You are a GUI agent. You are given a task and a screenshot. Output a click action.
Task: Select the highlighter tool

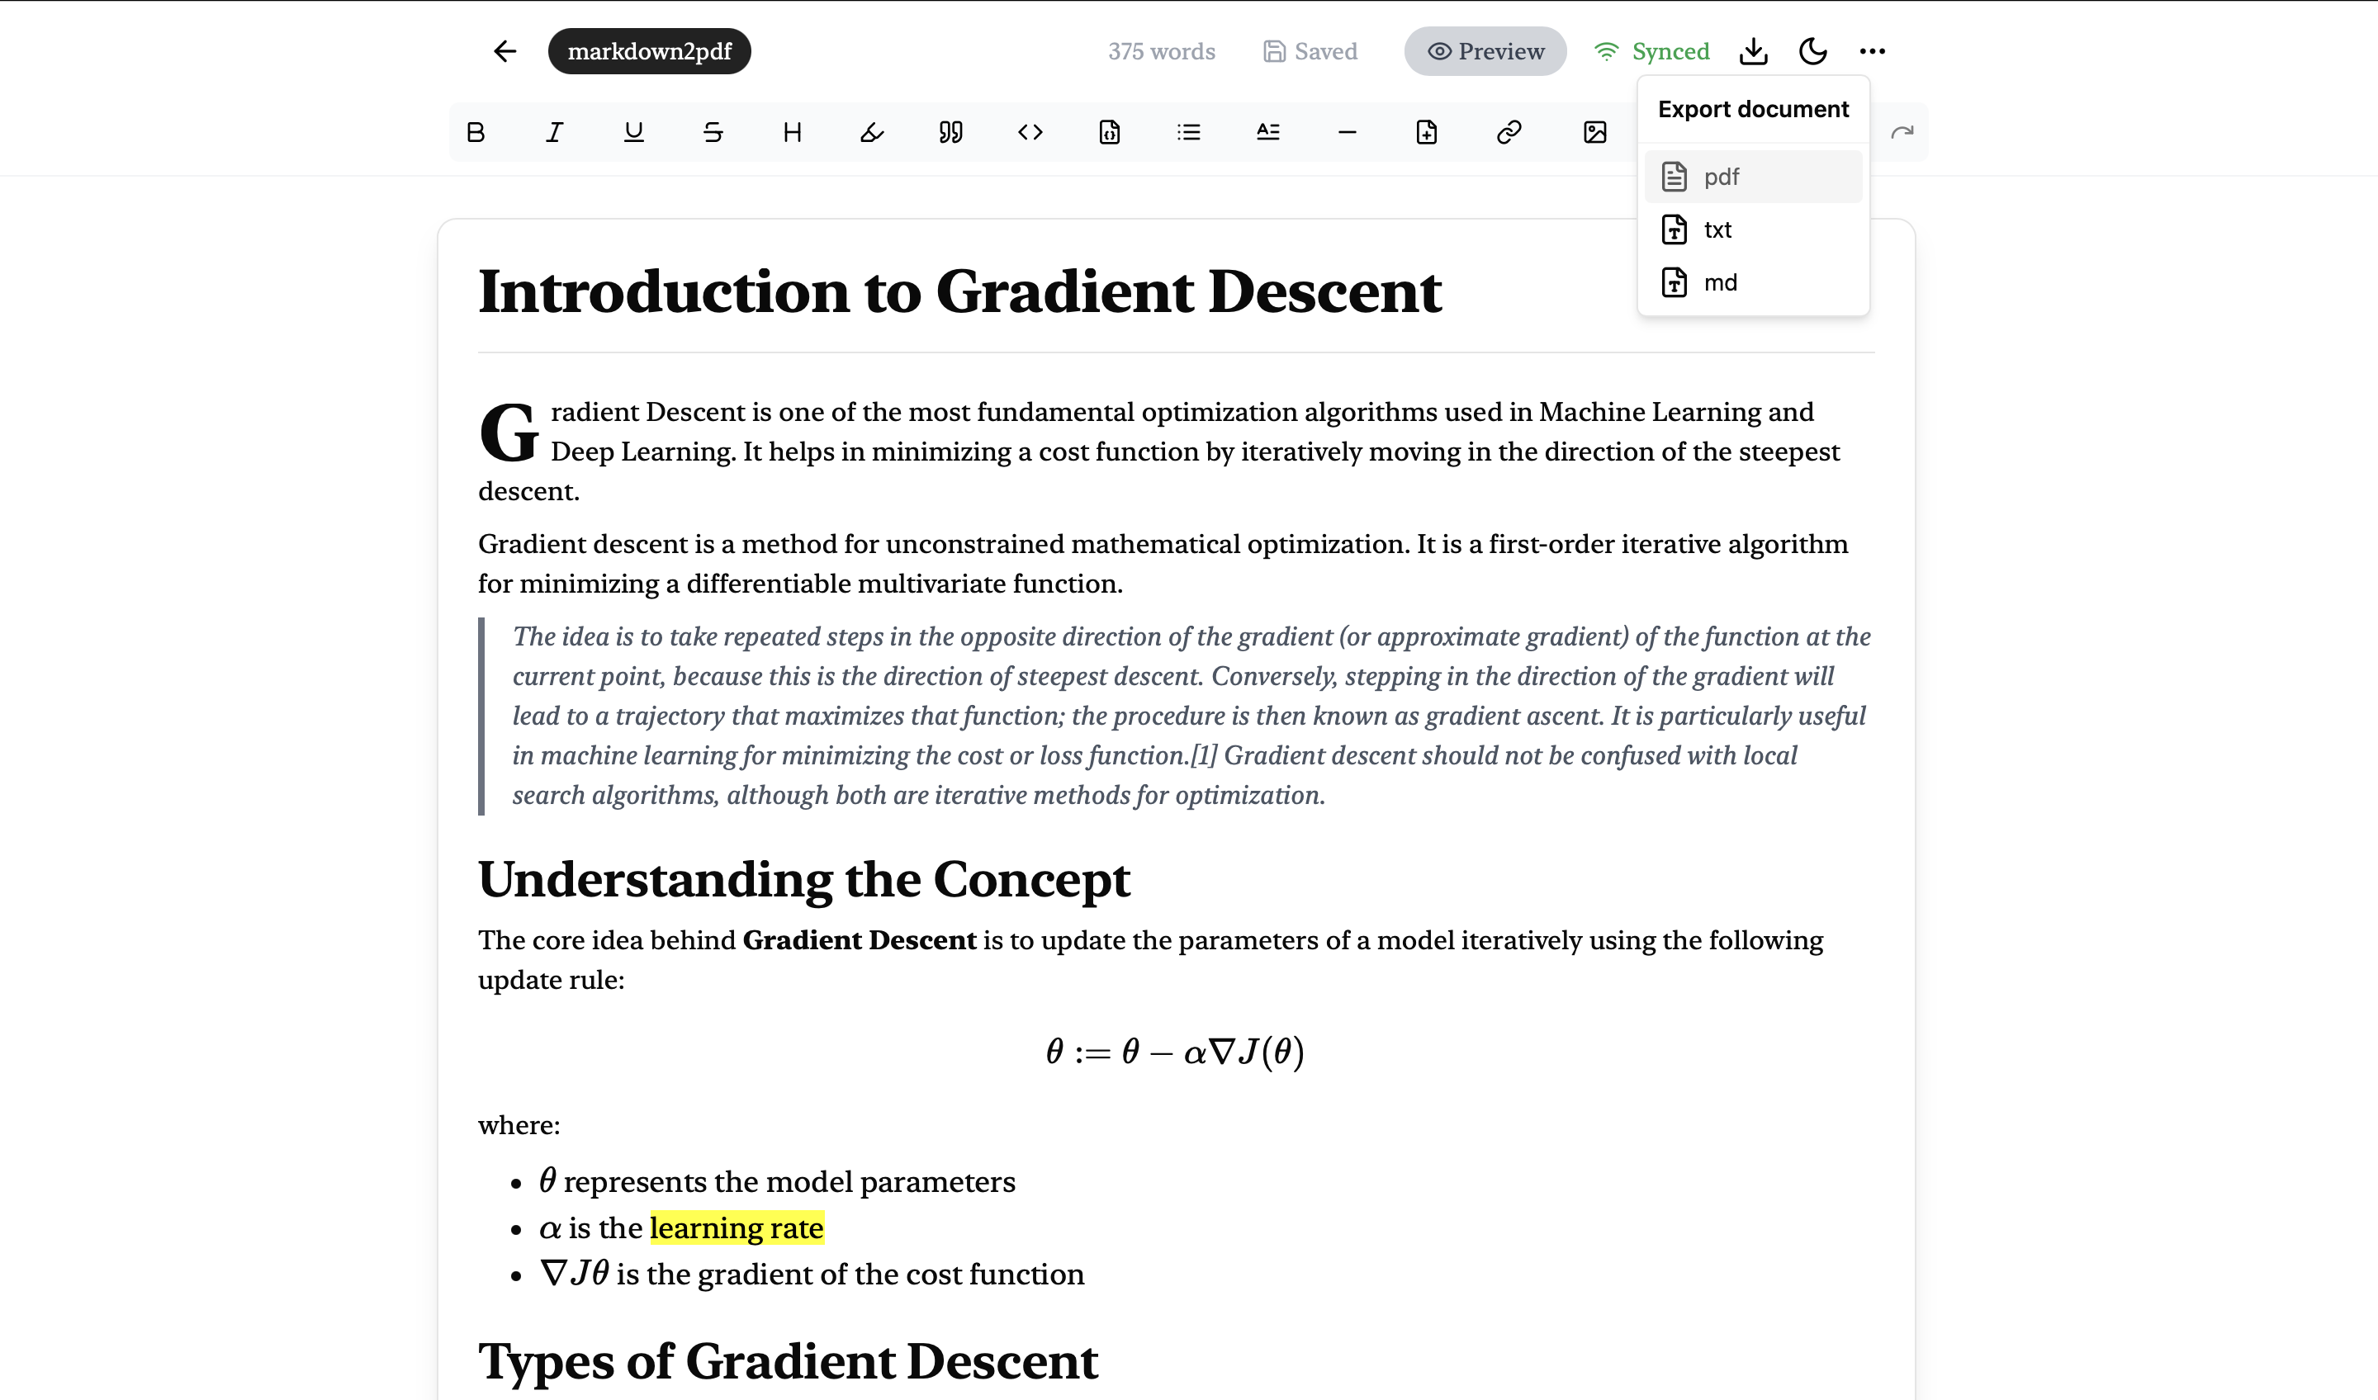(872, 132)
